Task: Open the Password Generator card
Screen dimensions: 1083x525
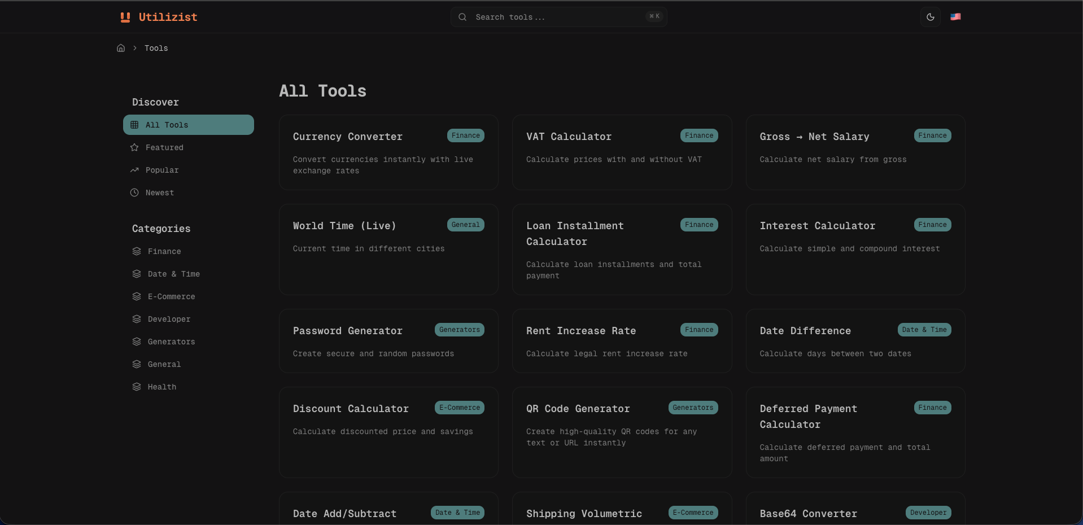Action: [388, 341]
